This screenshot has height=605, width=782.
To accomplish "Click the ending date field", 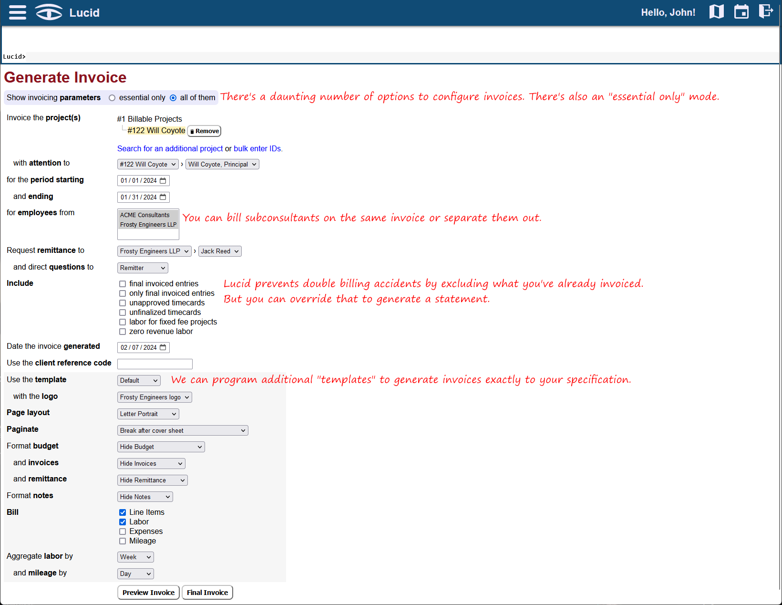I will tap(144, 197).
